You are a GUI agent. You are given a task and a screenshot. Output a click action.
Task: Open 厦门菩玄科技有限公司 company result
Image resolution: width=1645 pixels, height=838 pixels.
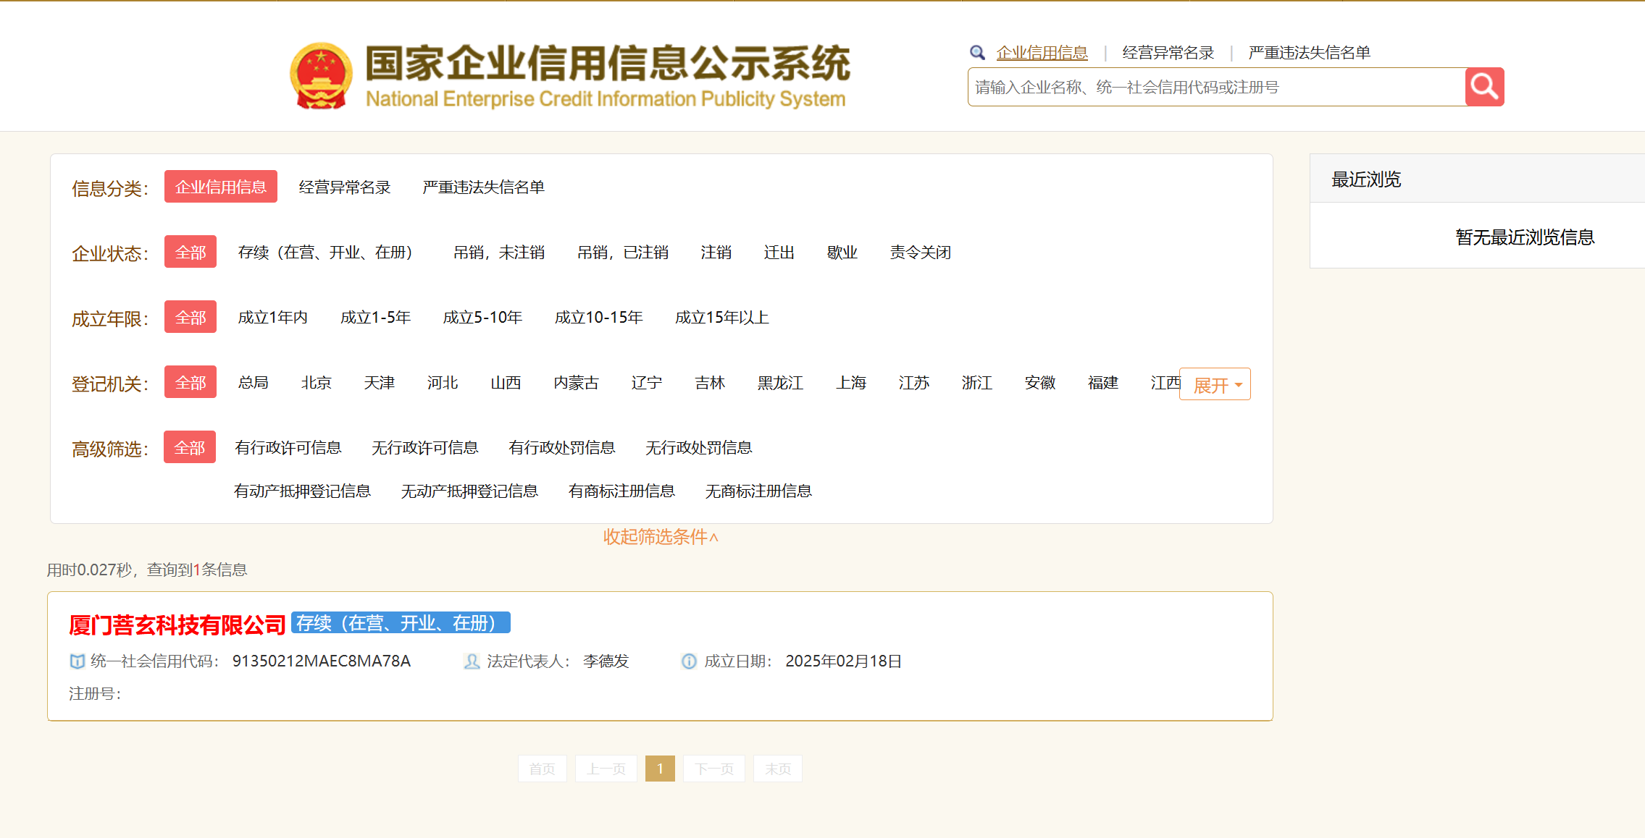click(177, 624)
